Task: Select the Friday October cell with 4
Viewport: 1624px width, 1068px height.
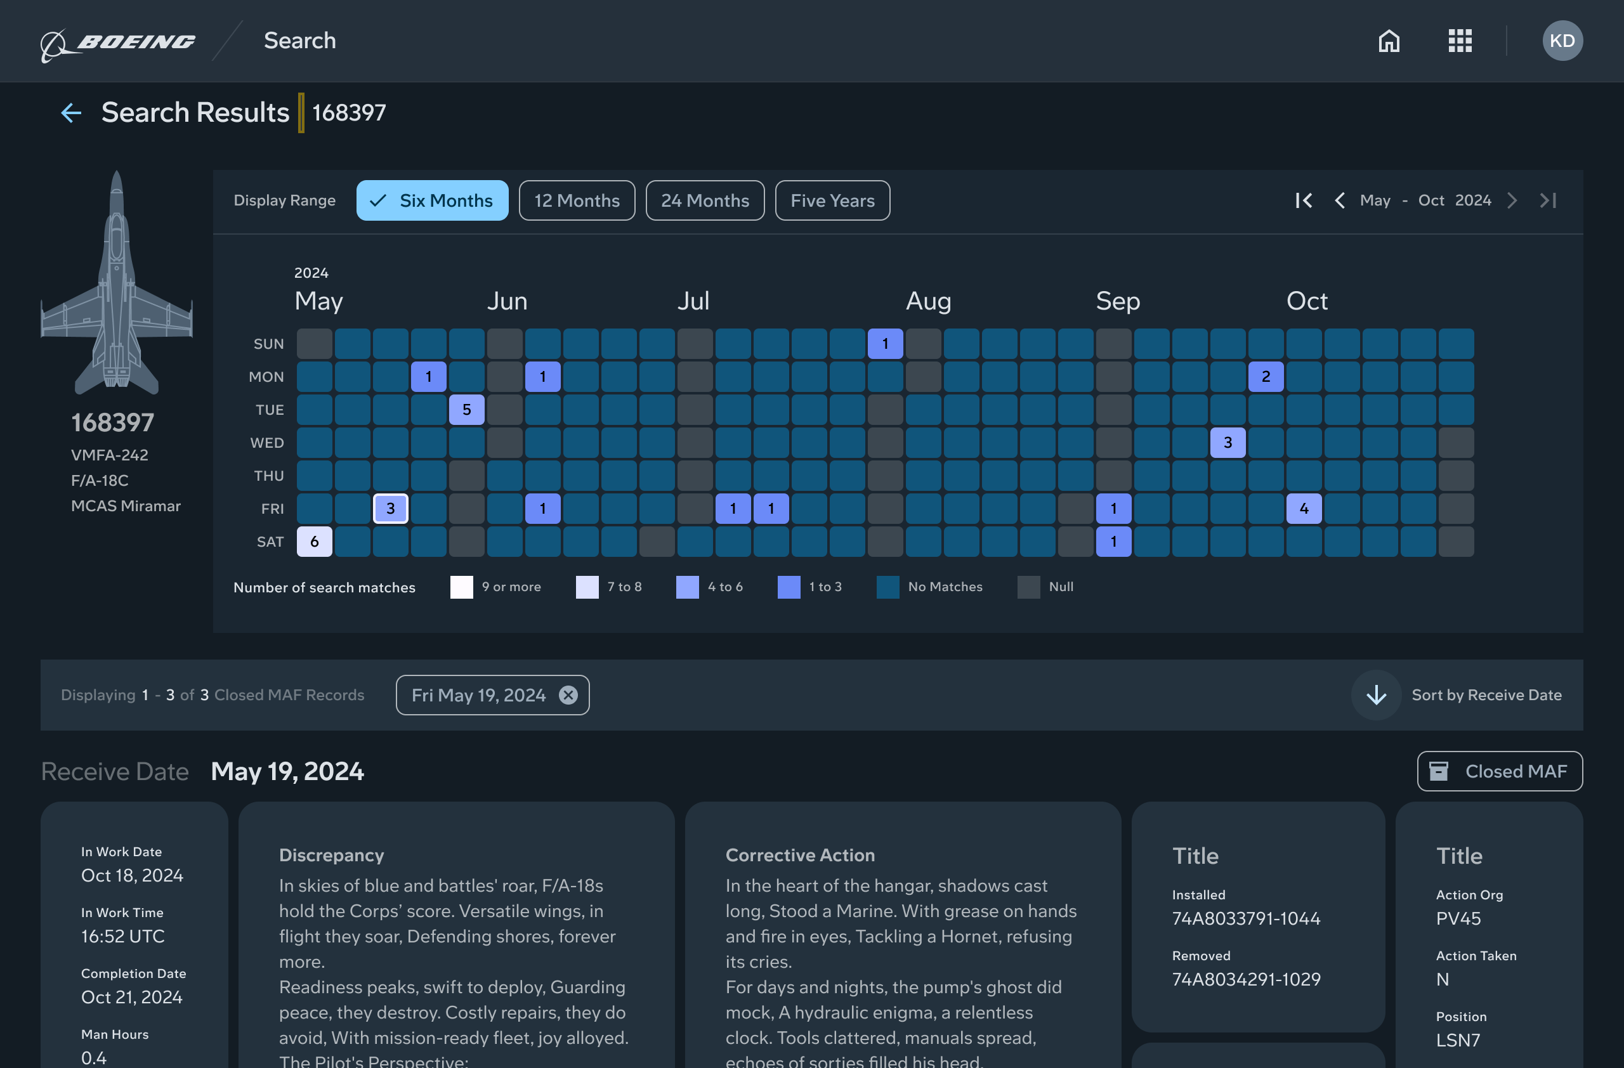Action: (x=1303, y=509)
